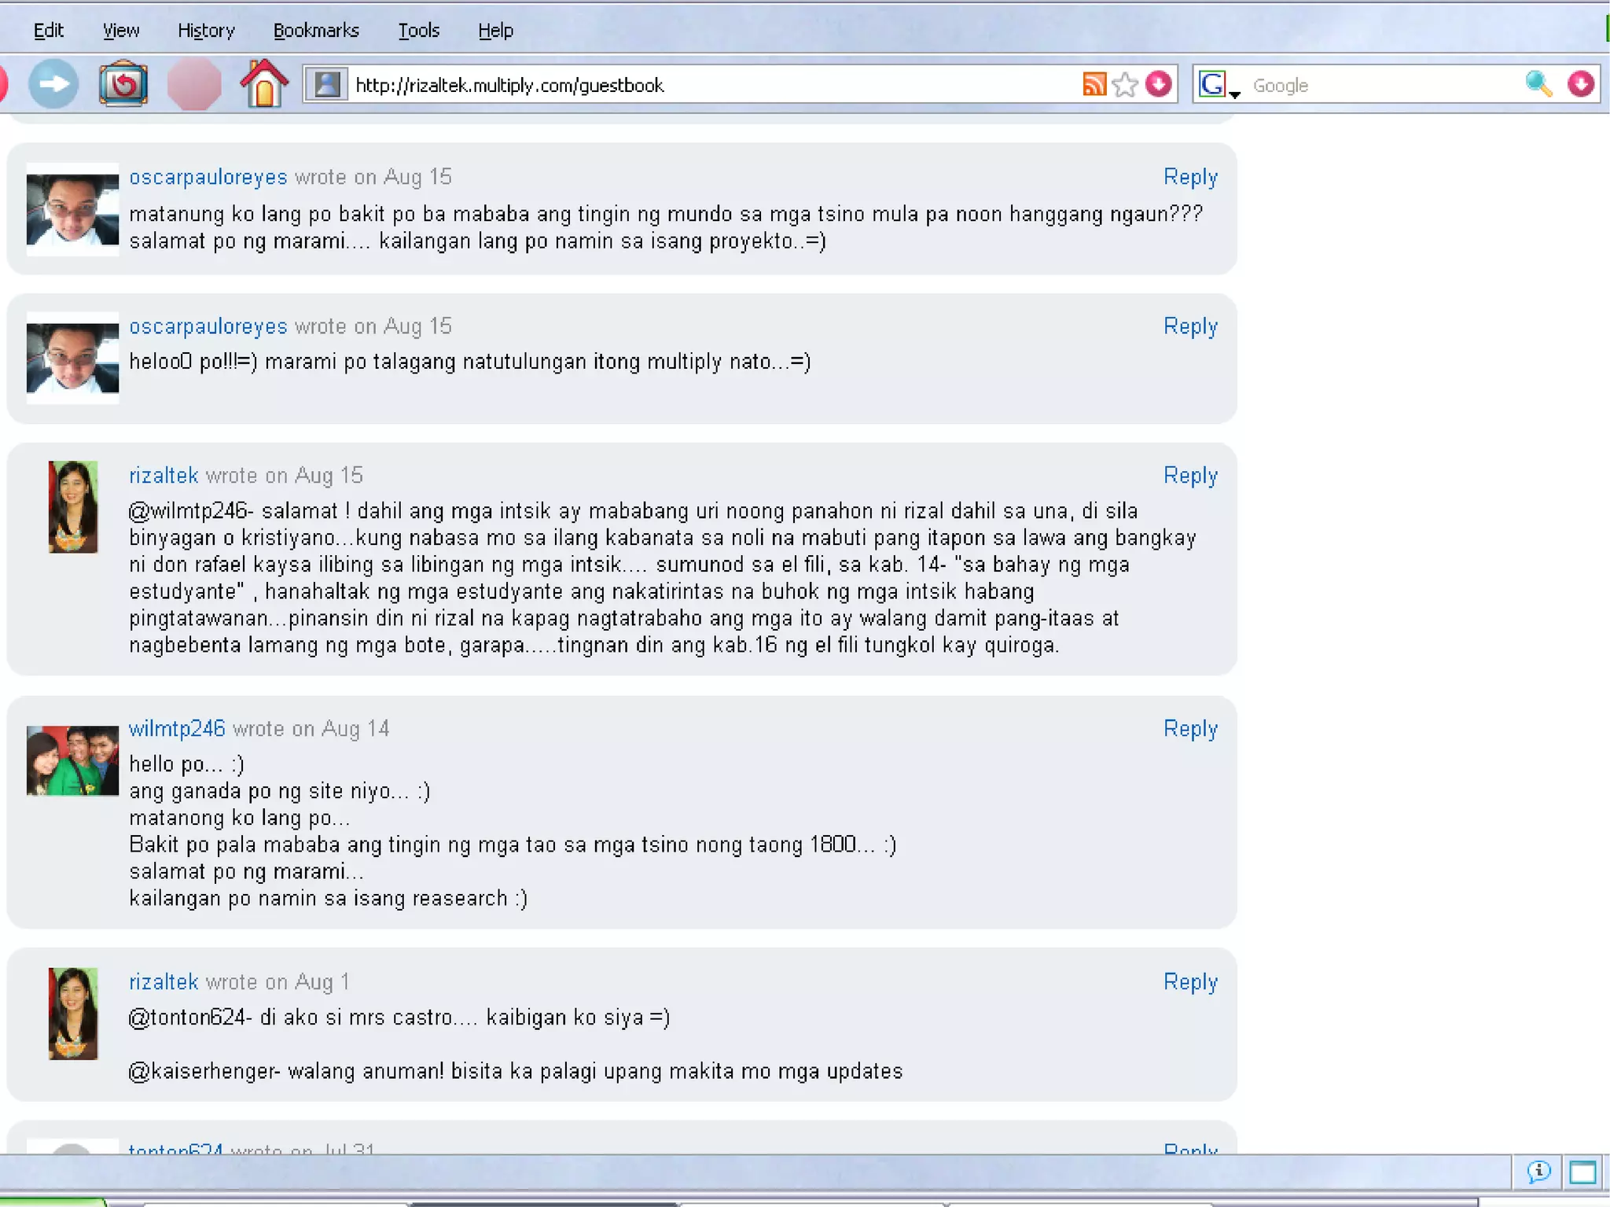Click the RSS feed icon in address bar
This screenshot has height=1207, width=1610.
pos(1094,84)
